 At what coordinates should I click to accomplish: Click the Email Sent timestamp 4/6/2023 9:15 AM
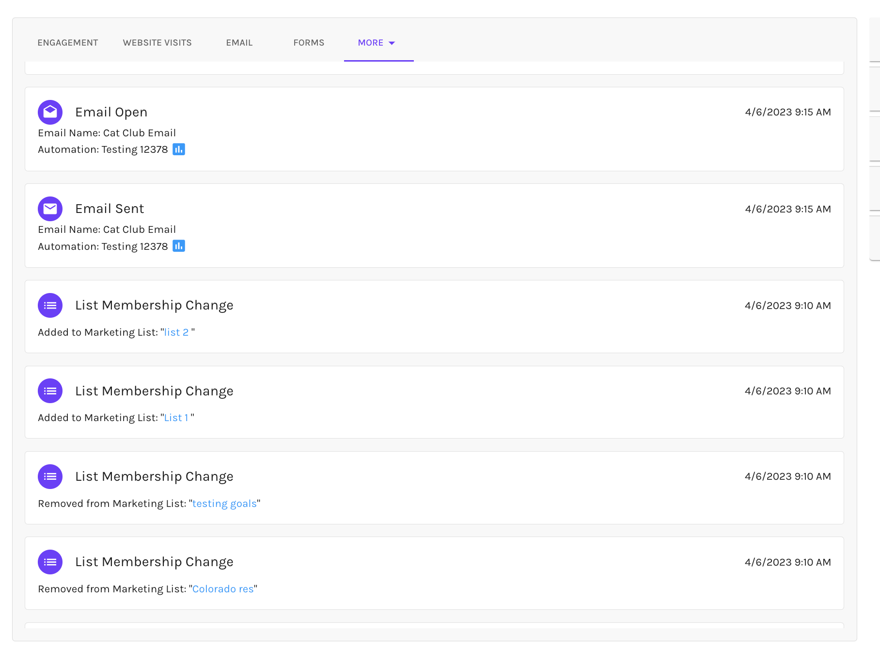788,209
